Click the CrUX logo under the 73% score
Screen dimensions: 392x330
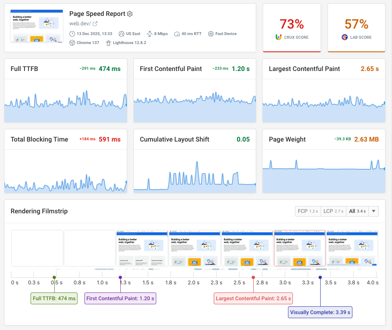click(x=279, y=37)
